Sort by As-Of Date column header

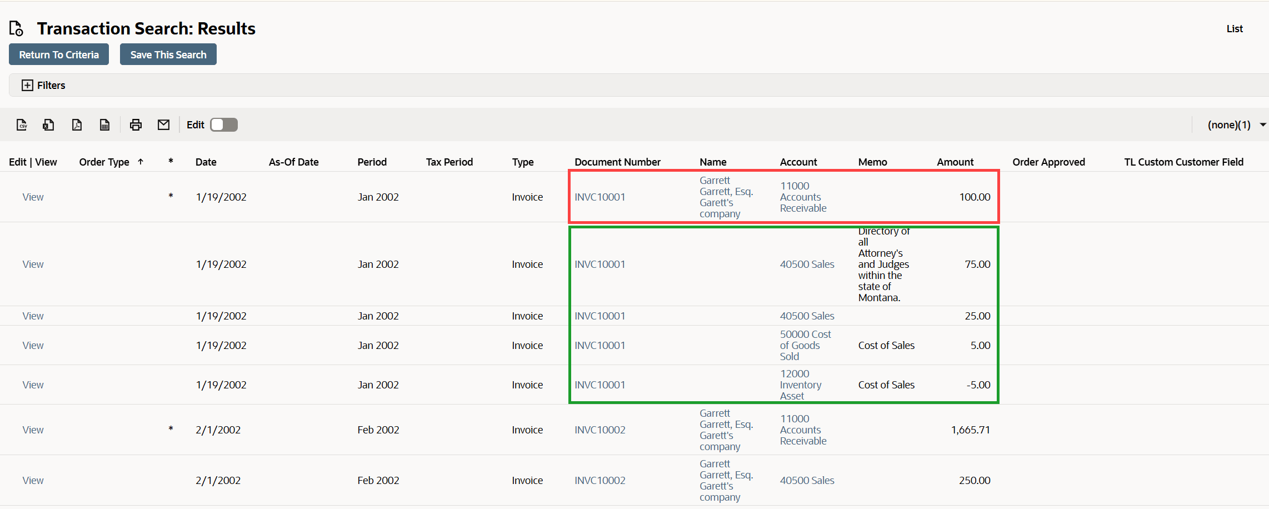click(x=294, y=162)
